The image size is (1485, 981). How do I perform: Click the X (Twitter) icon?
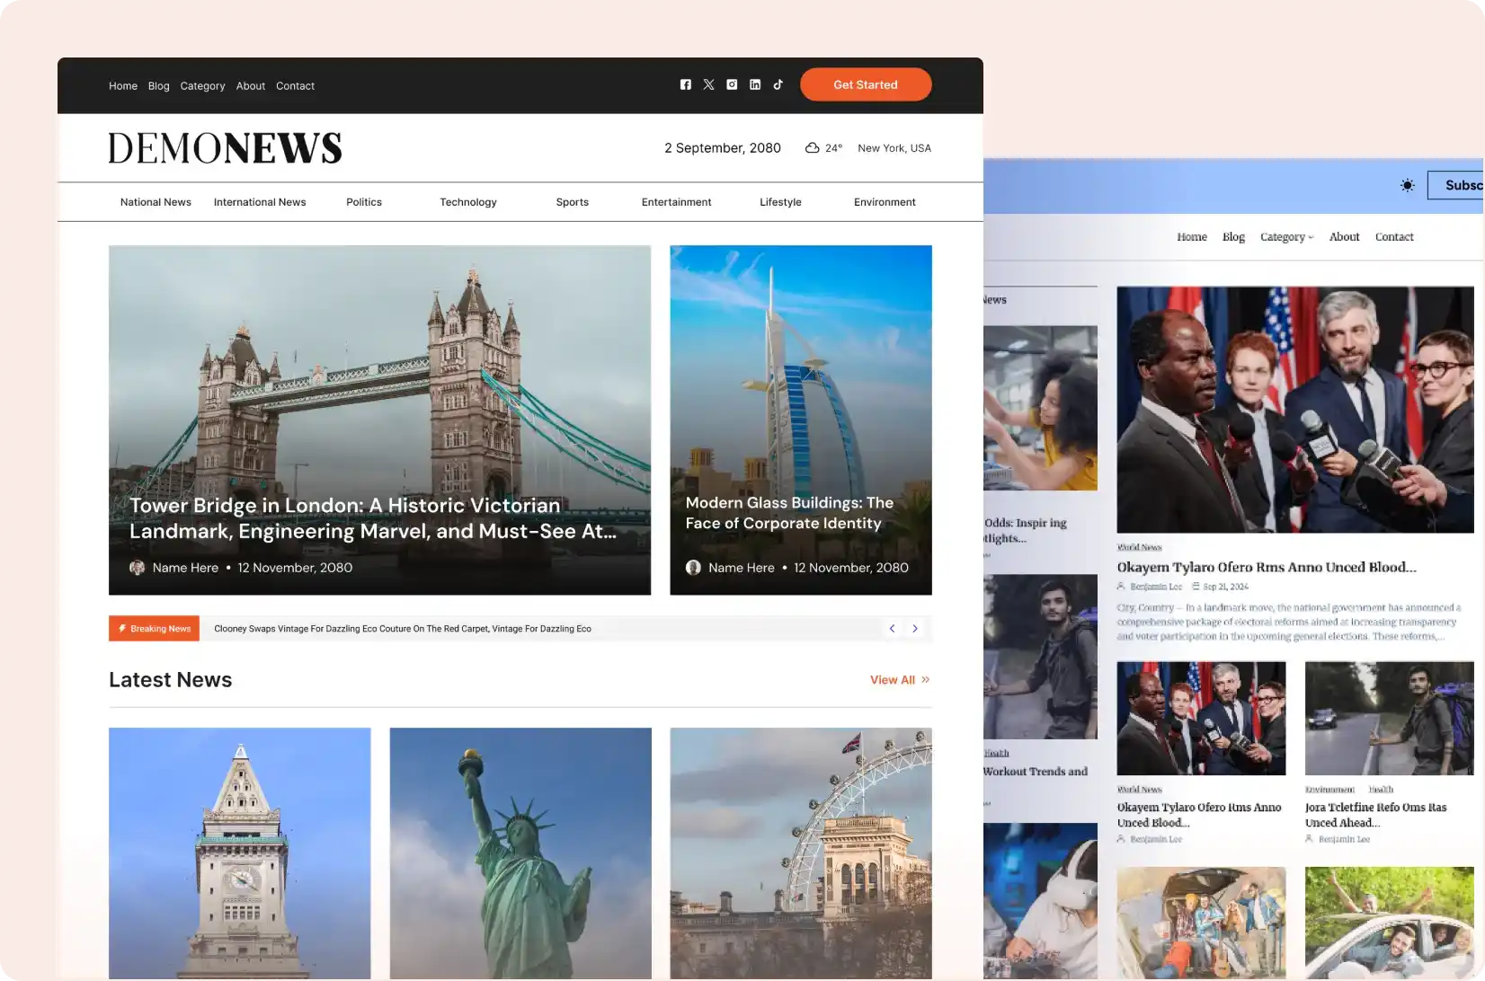coord(709,84)
